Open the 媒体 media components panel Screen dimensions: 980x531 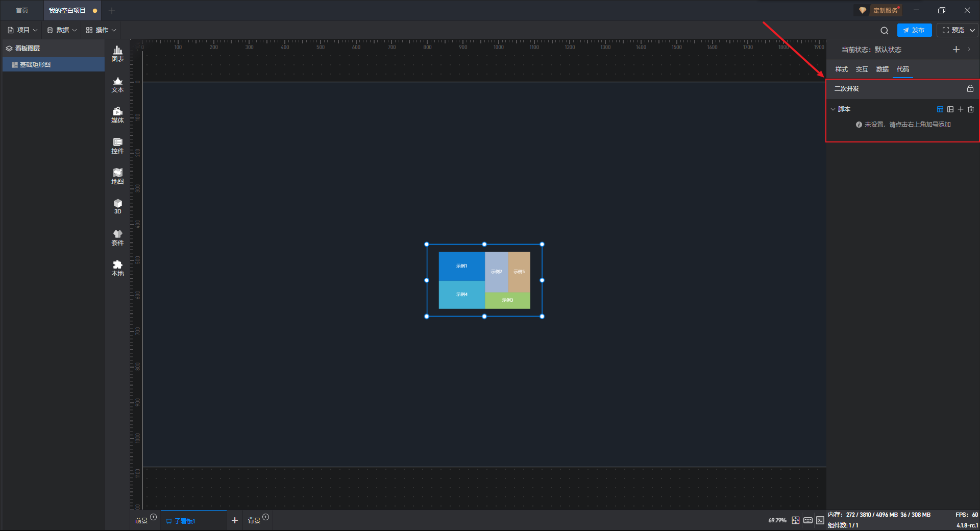(x=117, y=114)
